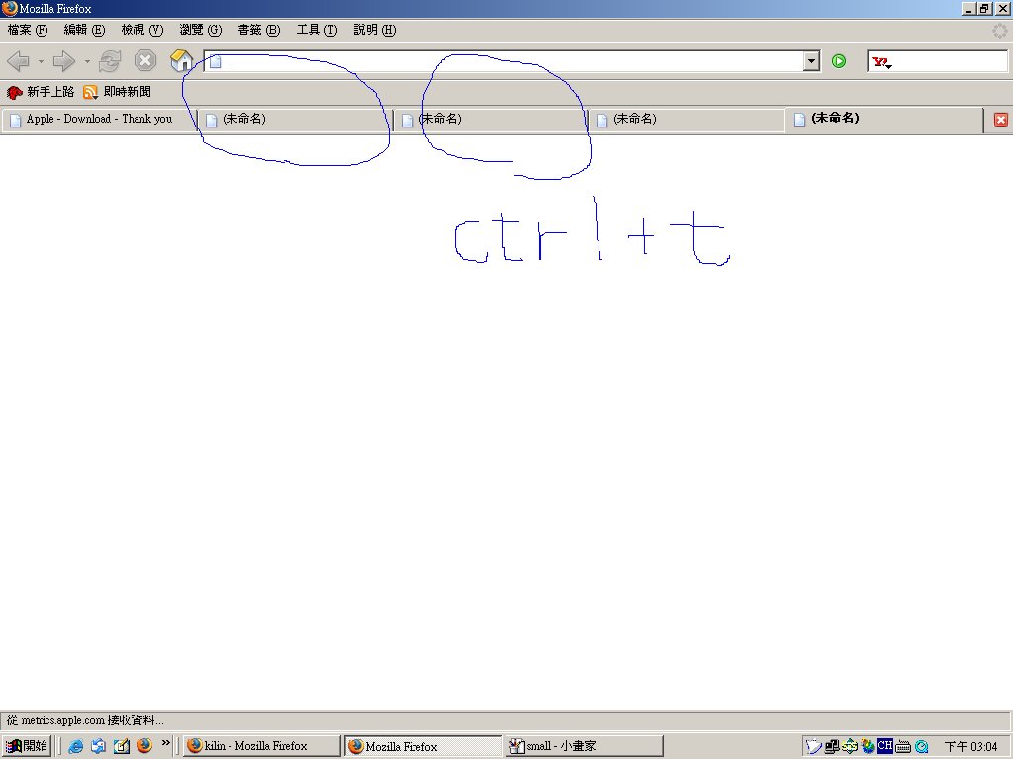This screenshot has height=759, width=1013.
Task: Close the current tab with red X
Action: click(x=1001, y=120)
